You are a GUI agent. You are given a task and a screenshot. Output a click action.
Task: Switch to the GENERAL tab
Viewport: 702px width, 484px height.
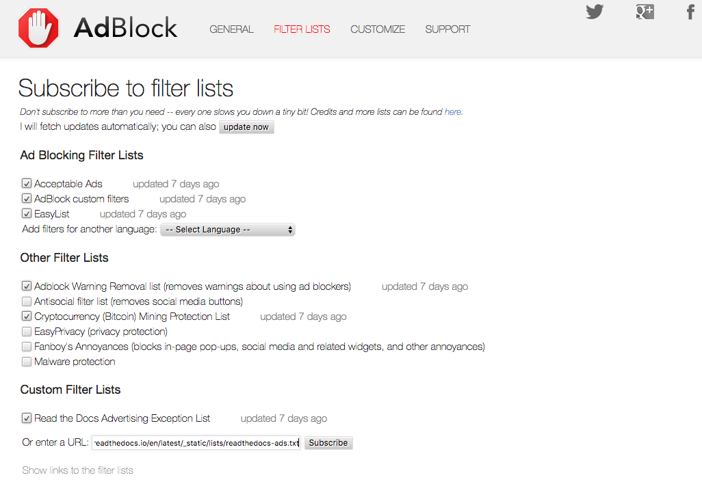231,29
